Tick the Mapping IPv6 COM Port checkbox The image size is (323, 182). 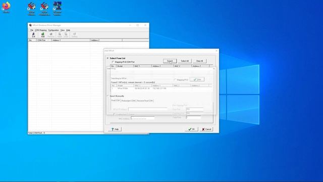[113, 62]
